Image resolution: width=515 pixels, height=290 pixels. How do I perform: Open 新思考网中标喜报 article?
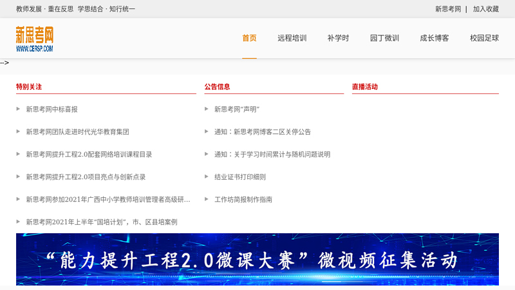coord(52,109)
